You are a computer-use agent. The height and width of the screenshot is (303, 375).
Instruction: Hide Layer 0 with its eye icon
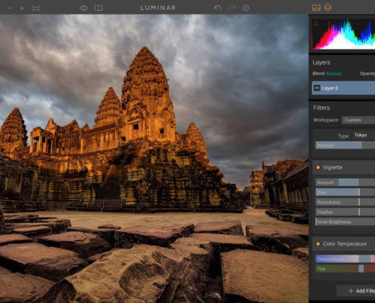pyautogui.click(x=317, y=88)
